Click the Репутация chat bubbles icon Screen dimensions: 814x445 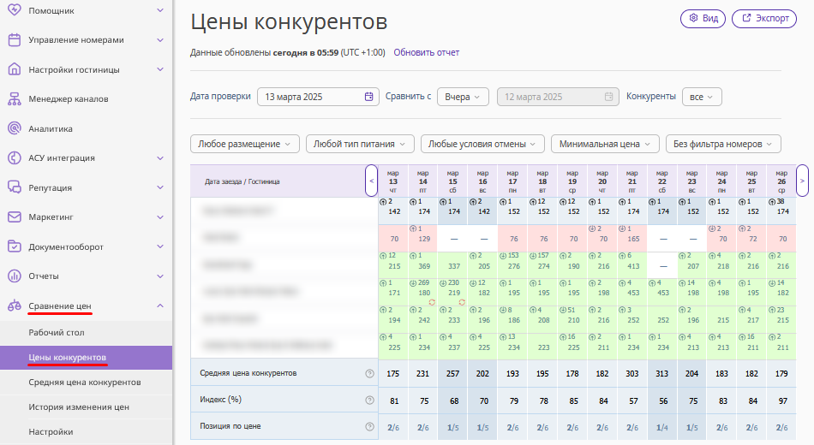click(x=15, y=187)
